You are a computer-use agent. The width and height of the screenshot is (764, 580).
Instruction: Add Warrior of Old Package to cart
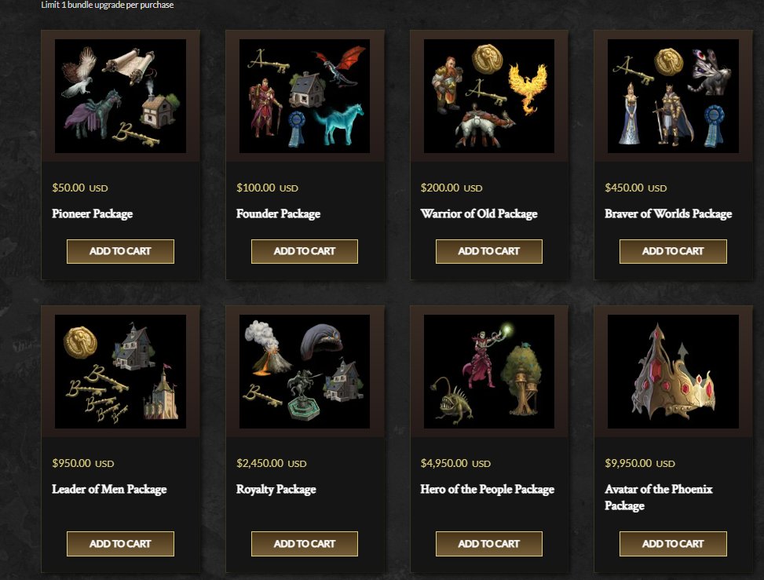coord(488,251)
